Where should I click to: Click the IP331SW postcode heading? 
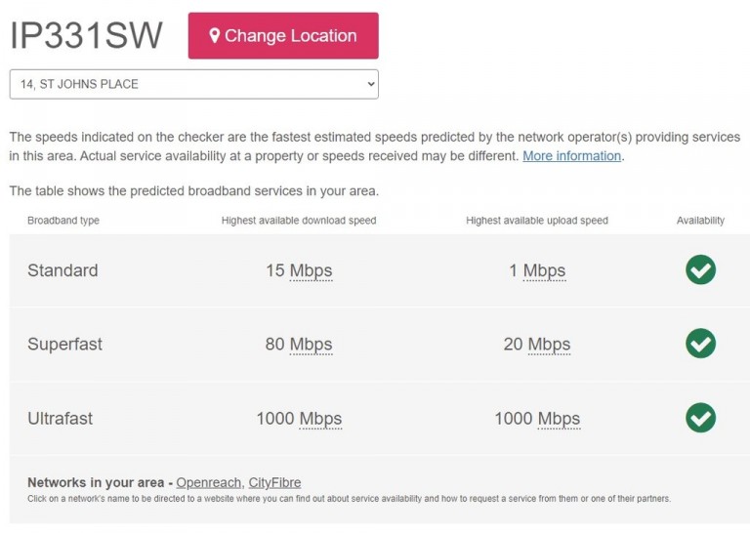click(86, 36)
